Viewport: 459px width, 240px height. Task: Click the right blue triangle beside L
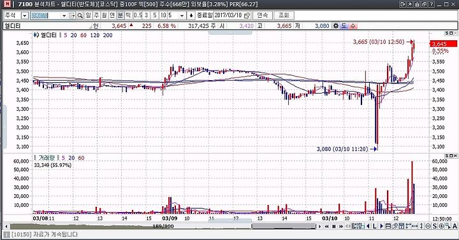381,226
